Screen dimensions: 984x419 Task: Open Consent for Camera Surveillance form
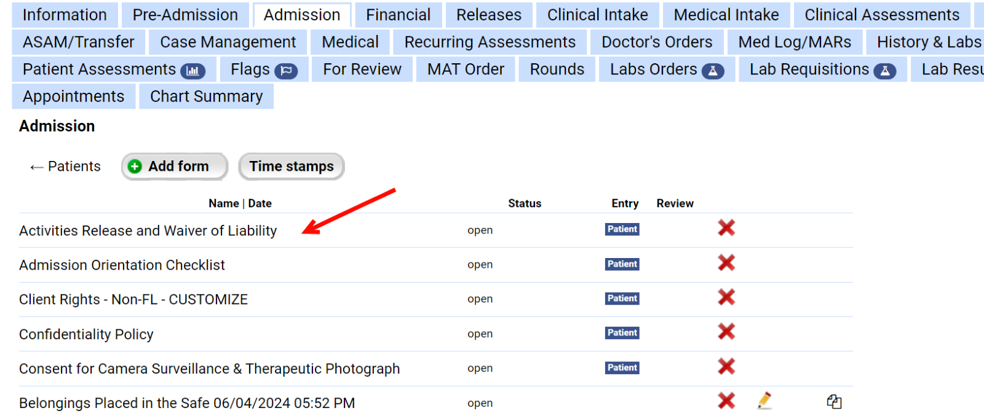tap(209, 369)
